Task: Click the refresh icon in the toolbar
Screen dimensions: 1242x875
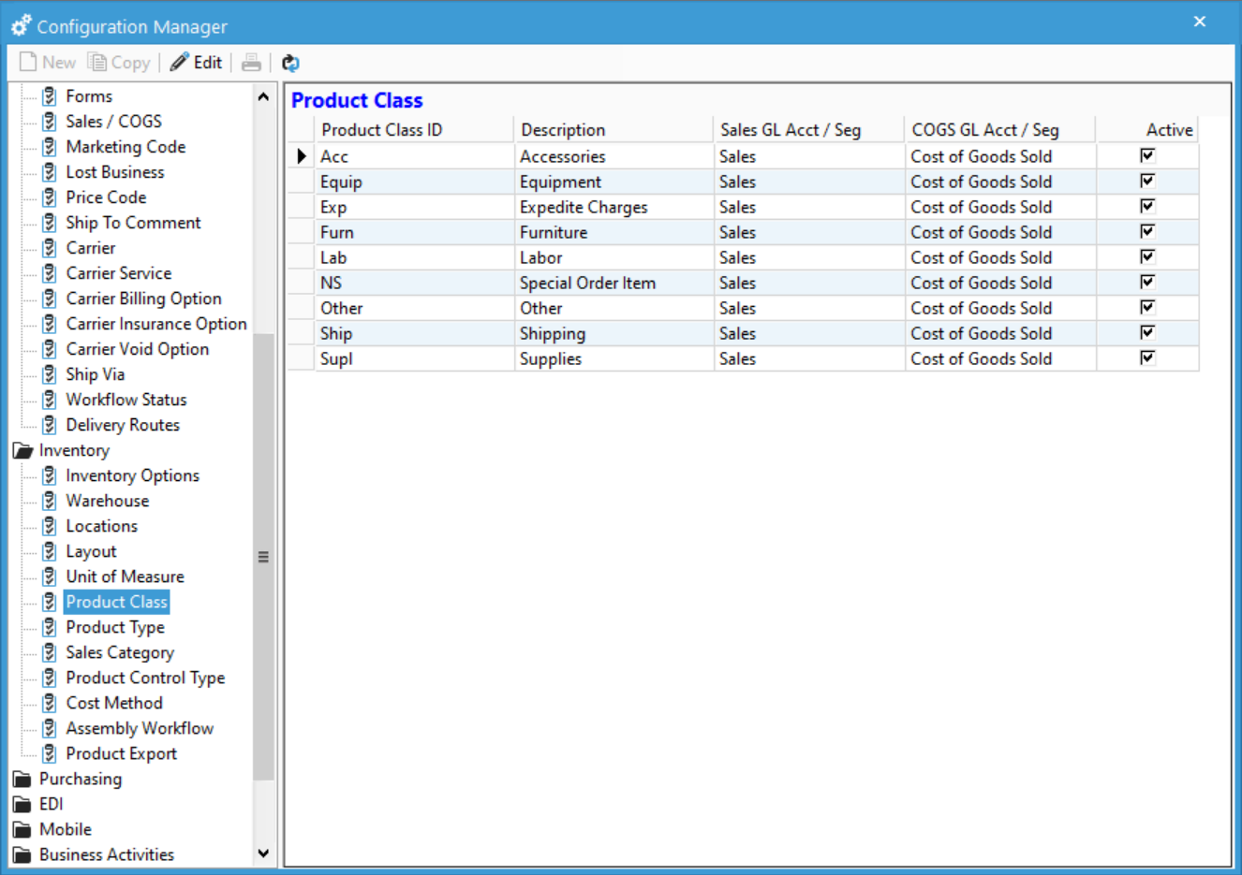Action: [290, 62]
